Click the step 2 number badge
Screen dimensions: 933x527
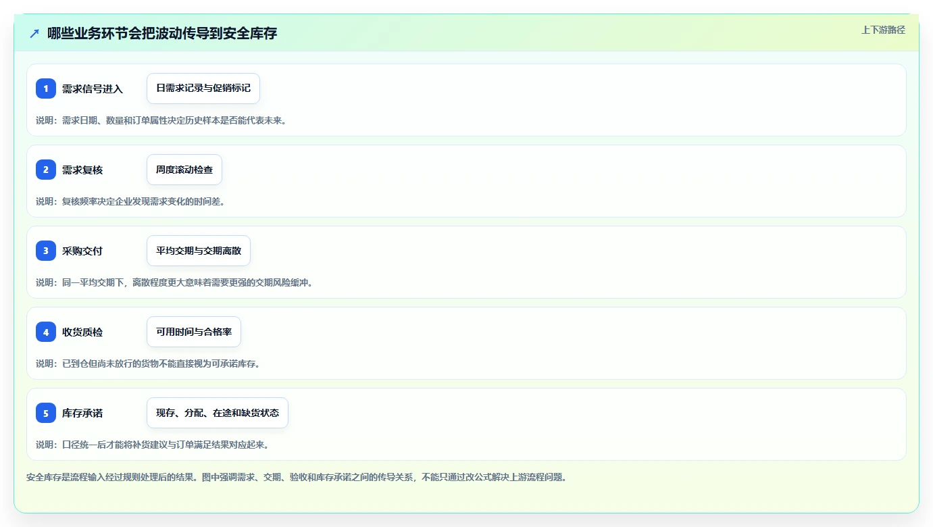(46, 170)
